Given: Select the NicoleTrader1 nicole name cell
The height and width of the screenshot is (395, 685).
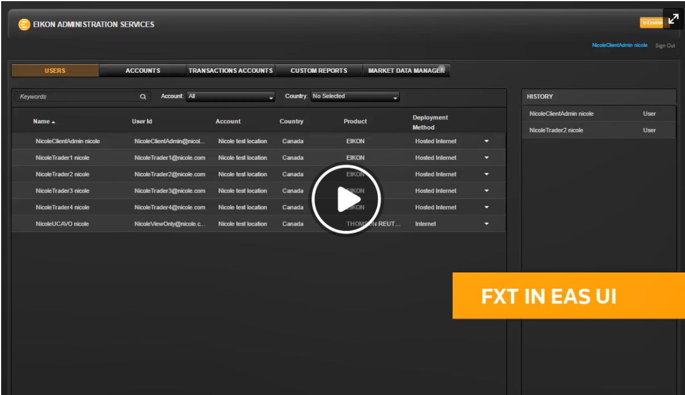Looking at the screenshot, I should click(x=63, y=157).
